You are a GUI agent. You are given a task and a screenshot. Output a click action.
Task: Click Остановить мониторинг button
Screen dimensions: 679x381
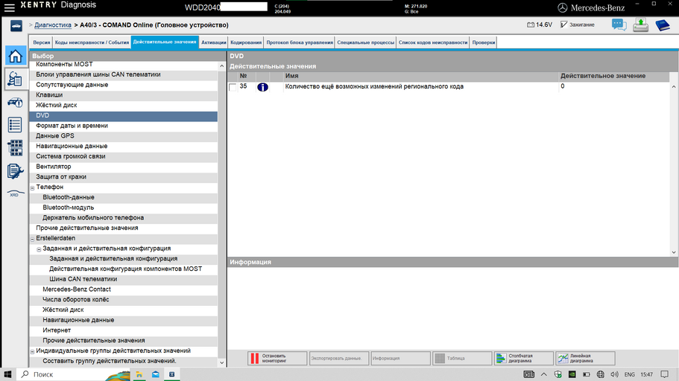pyautogui.click(x=277, y=358)
